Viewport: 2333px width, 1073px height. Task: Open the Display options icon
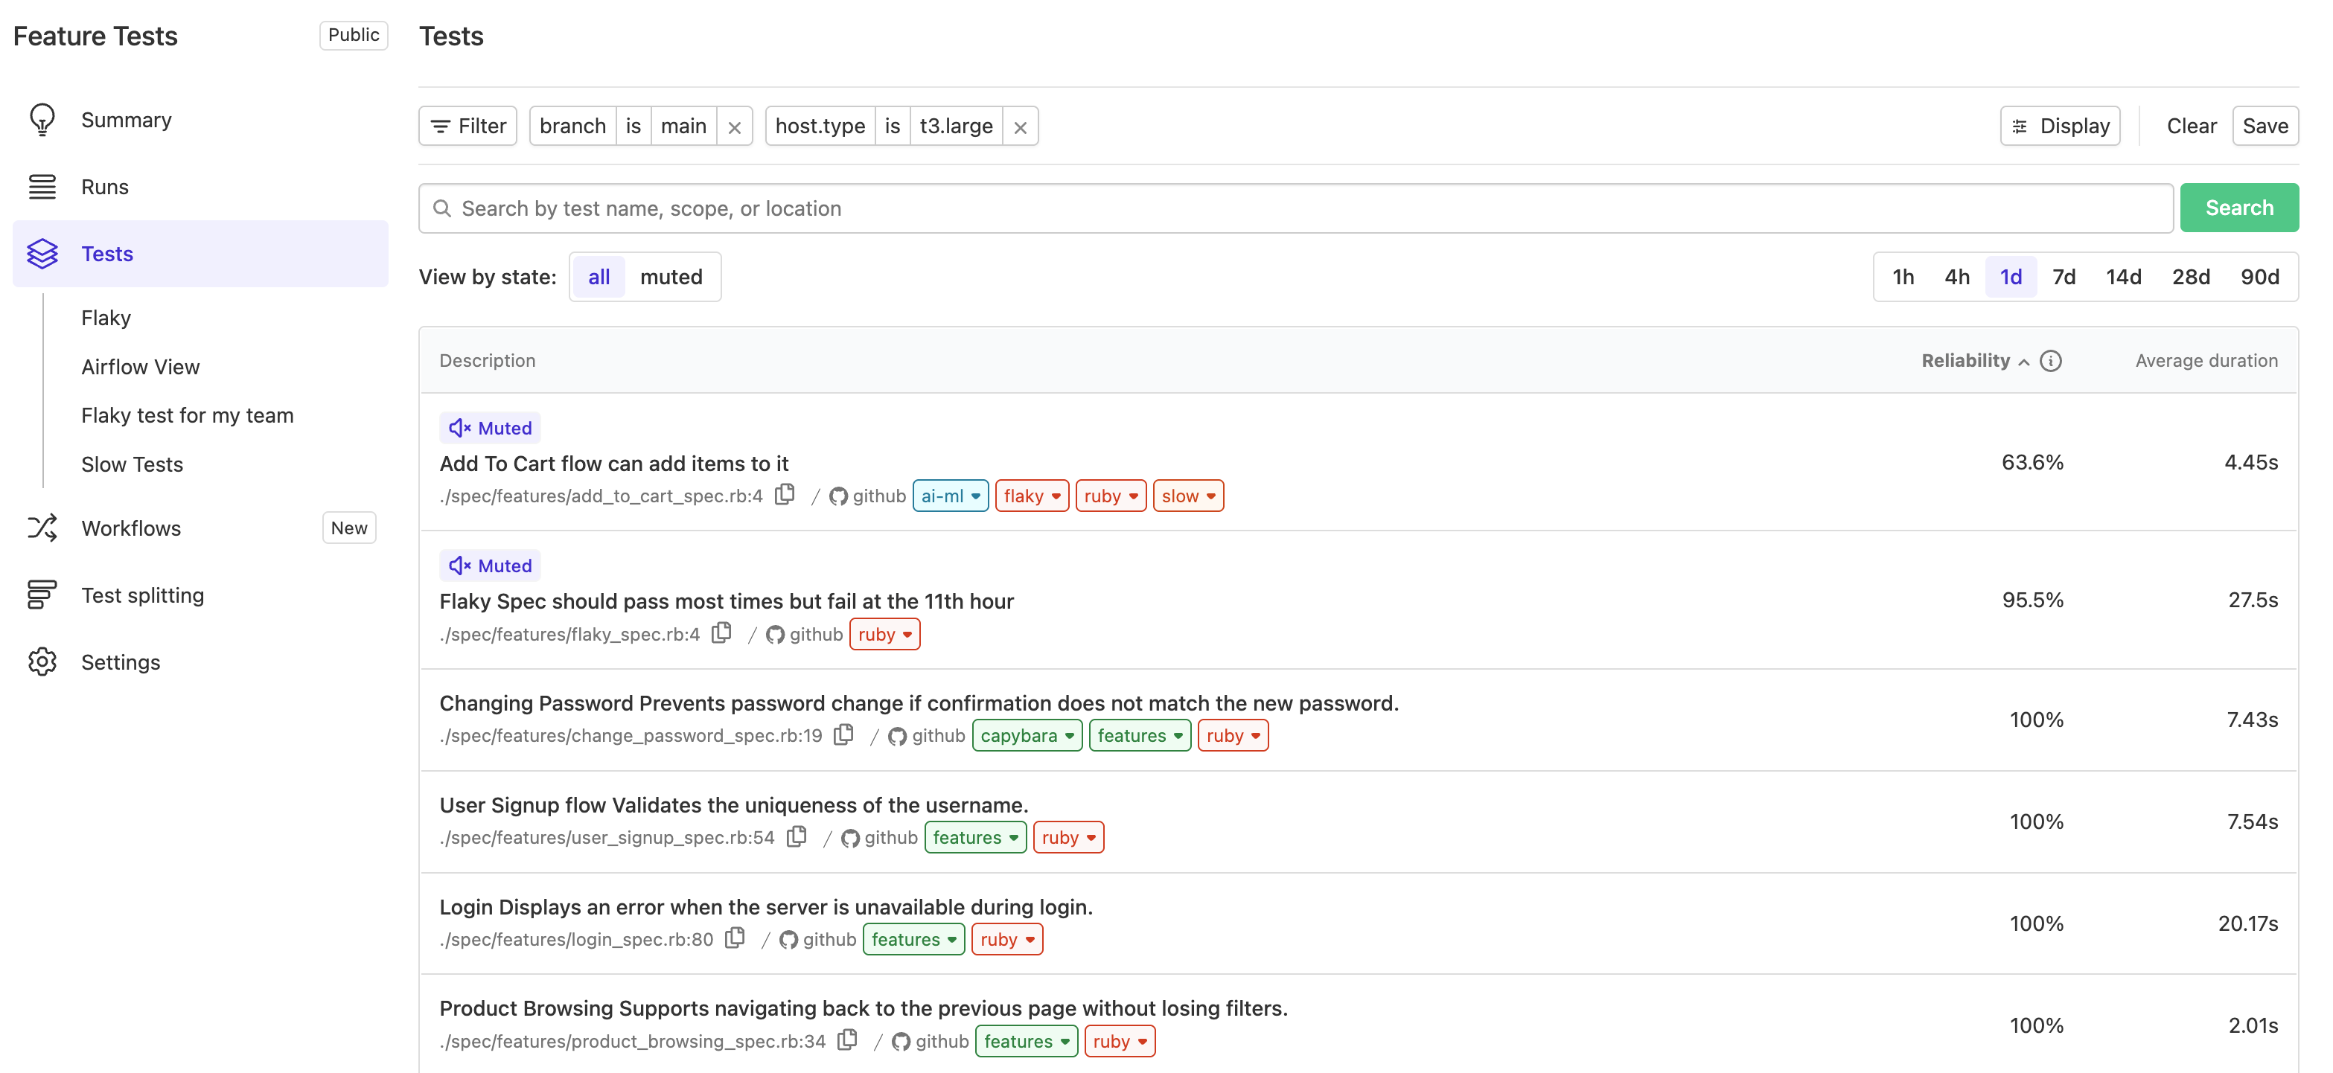coord(2019,126)
